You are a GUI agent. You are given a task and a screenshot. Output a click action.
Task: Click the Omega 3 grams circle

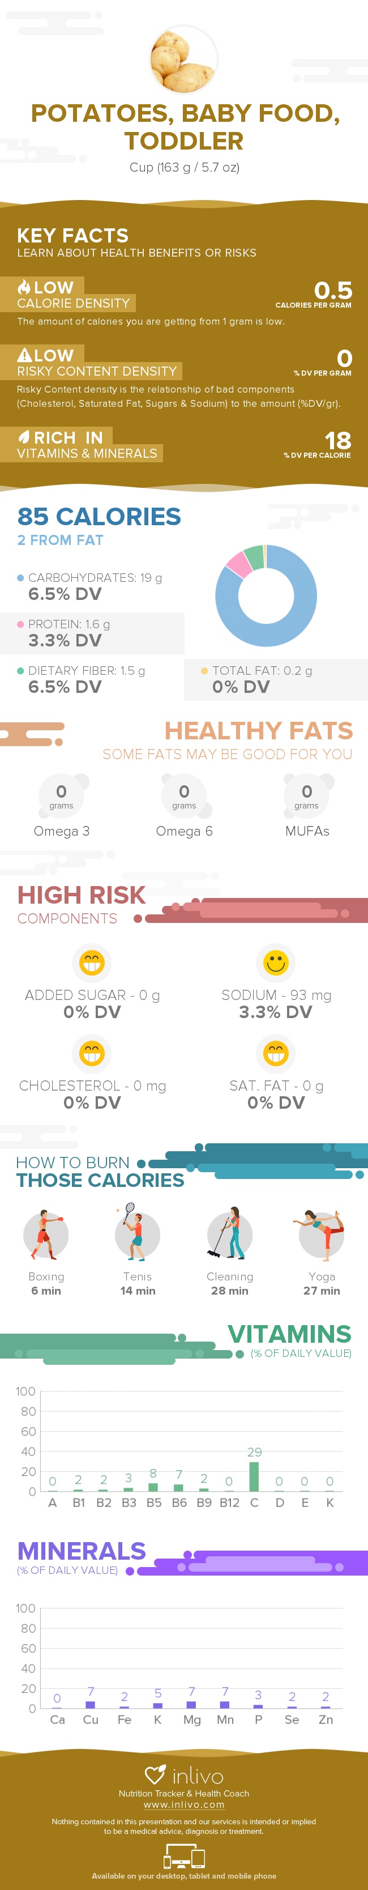(x=62, y=795)
